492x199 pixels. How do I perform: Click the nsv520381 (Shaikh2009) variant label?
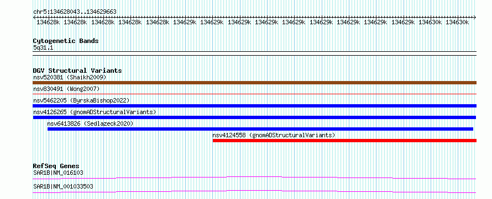point(70,77)
